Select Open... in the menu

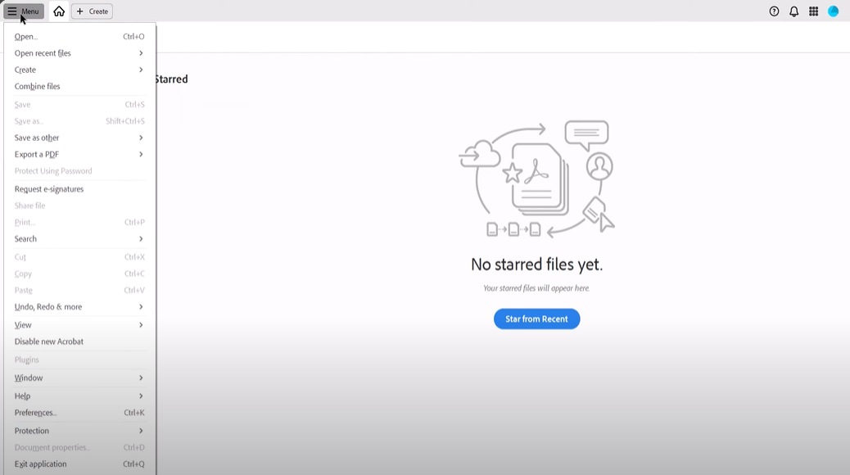pos(79,36)
